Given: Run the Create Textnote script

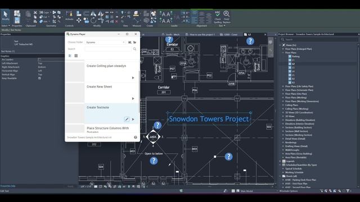Looking at the screenshot, I should [133, 120].
